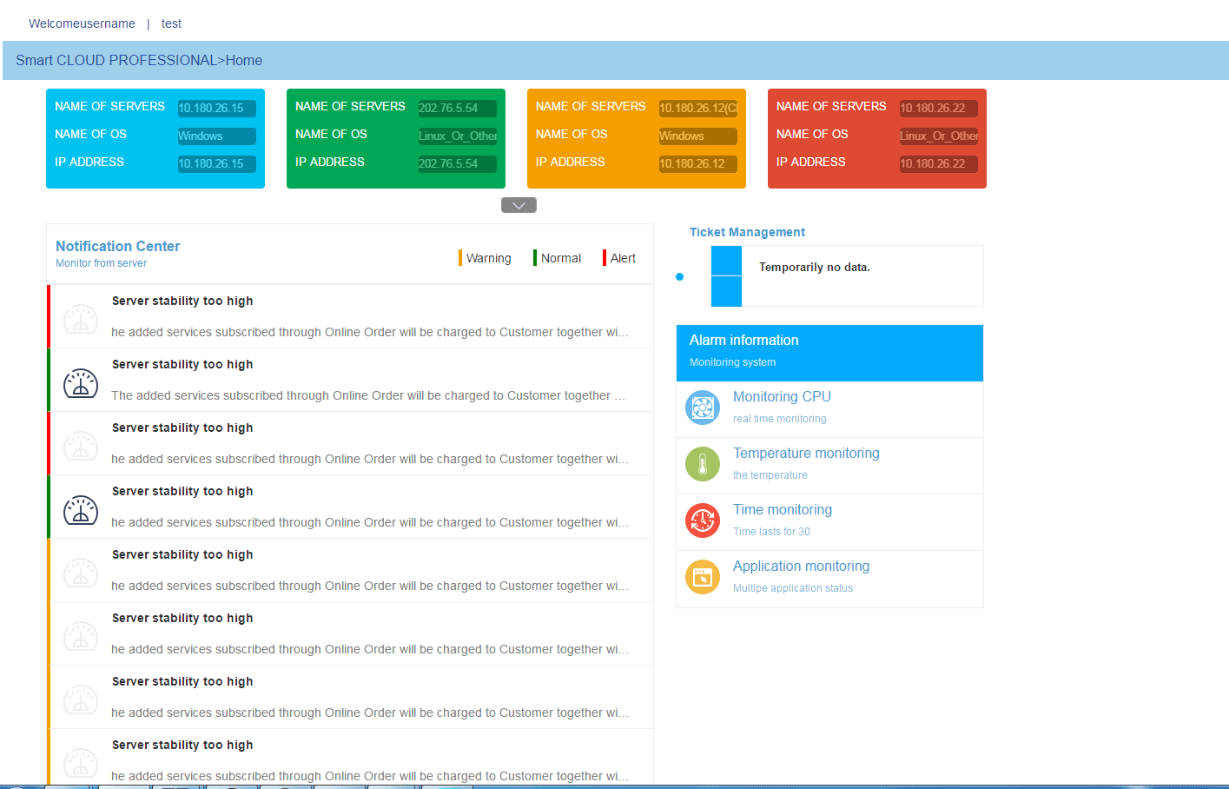Select the blue server card 10.180.26.15
The image size is (1229, 789).
click(155, 138)
